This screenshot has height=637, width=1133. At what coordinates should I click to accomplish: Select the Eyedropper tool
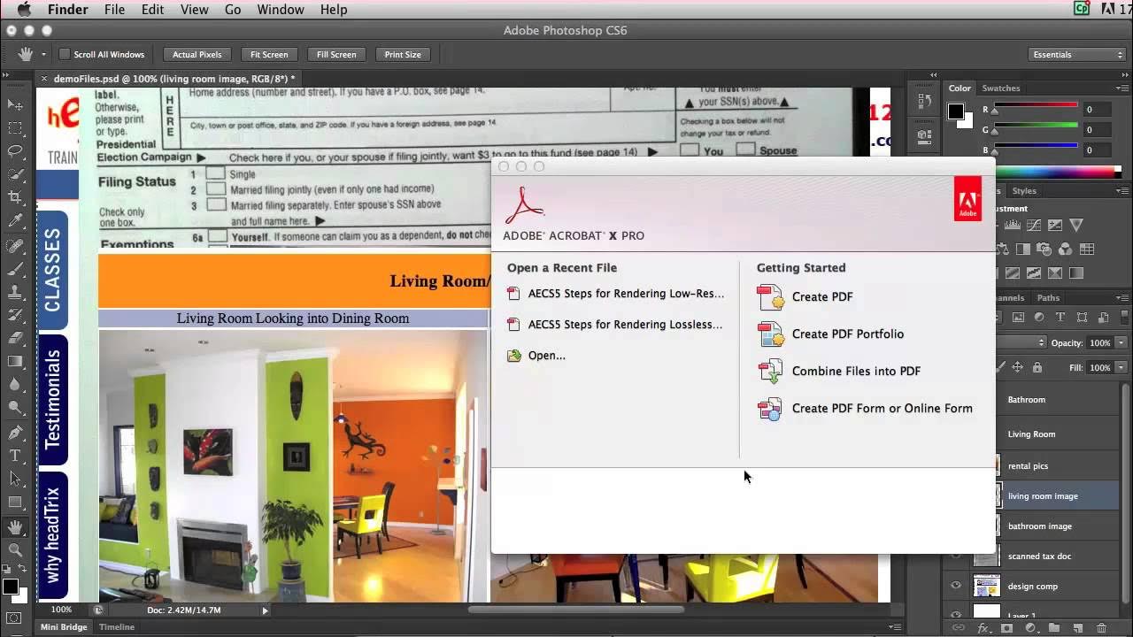(x=15, y=220)
